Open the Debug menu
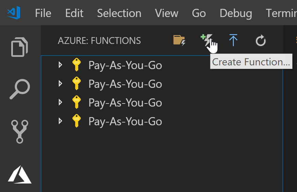 236,14
